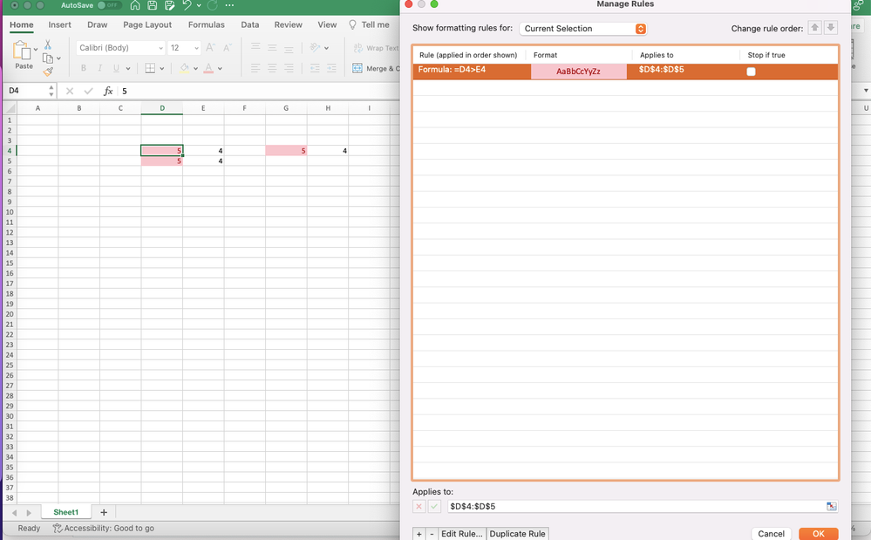The width and height of the screenshot is (871, 540).
Task: Open the Show formatting rules for dropdown
Action: coord(582,28)
